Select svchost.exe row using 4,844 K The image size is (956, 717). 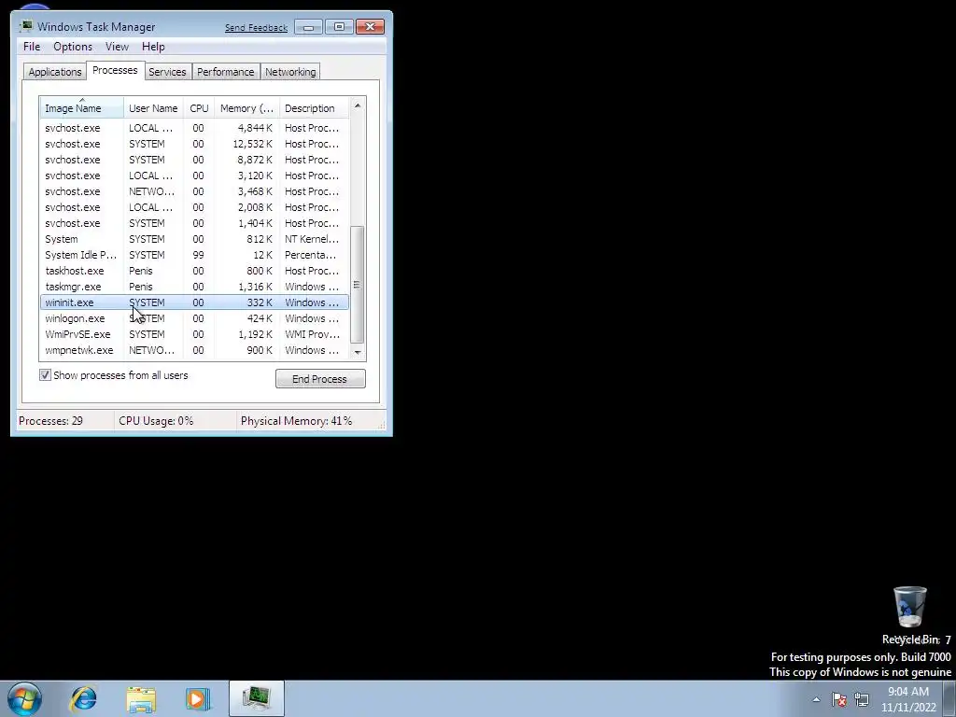(194, 128)
